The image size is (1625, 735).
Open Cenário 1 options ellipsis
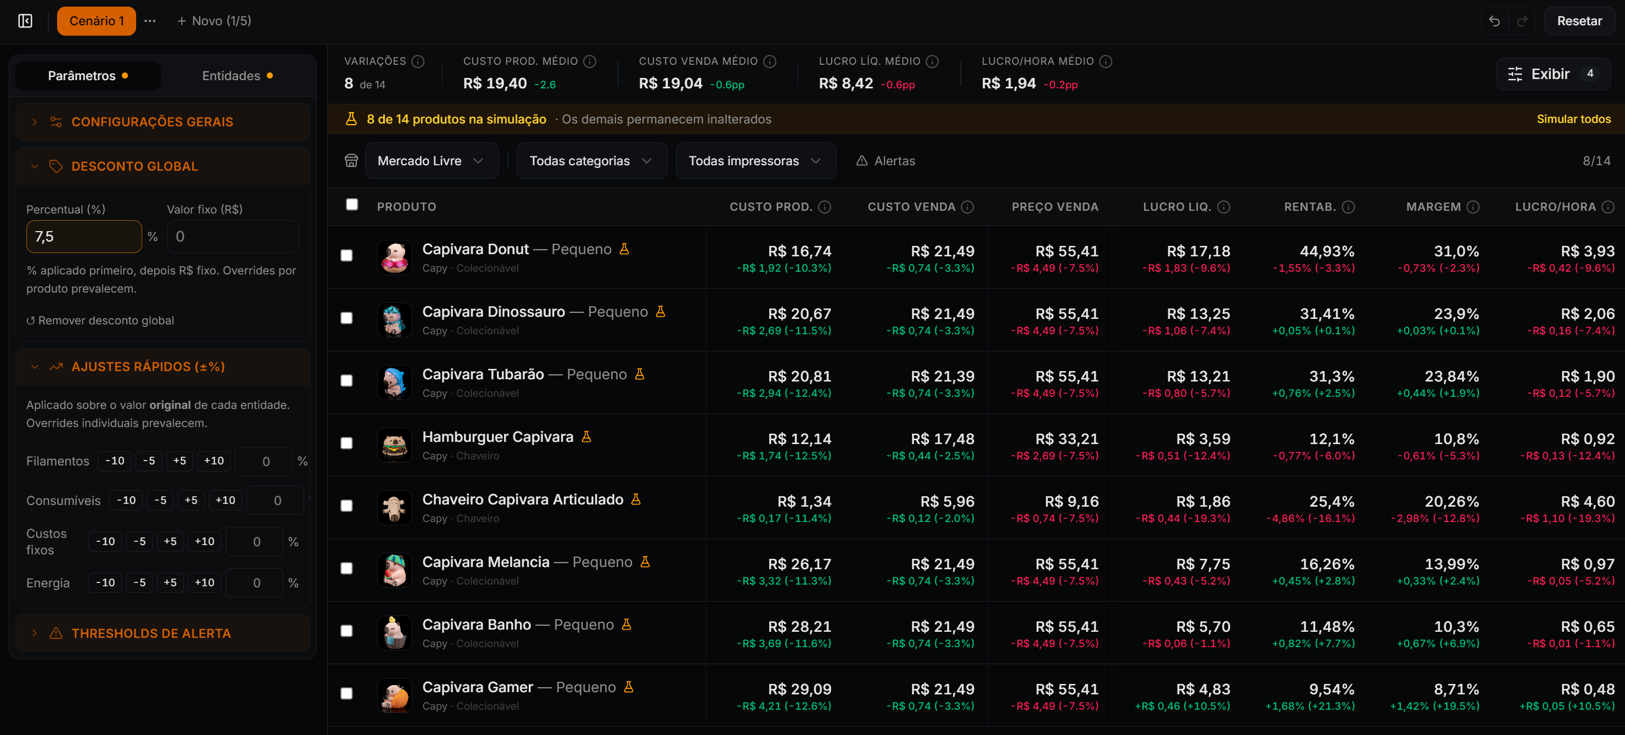(149, 21)
